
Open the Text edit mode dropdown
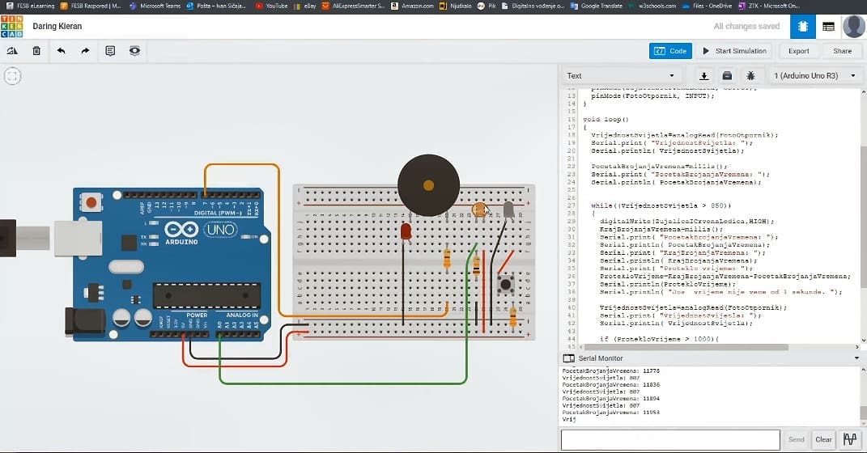621,76
